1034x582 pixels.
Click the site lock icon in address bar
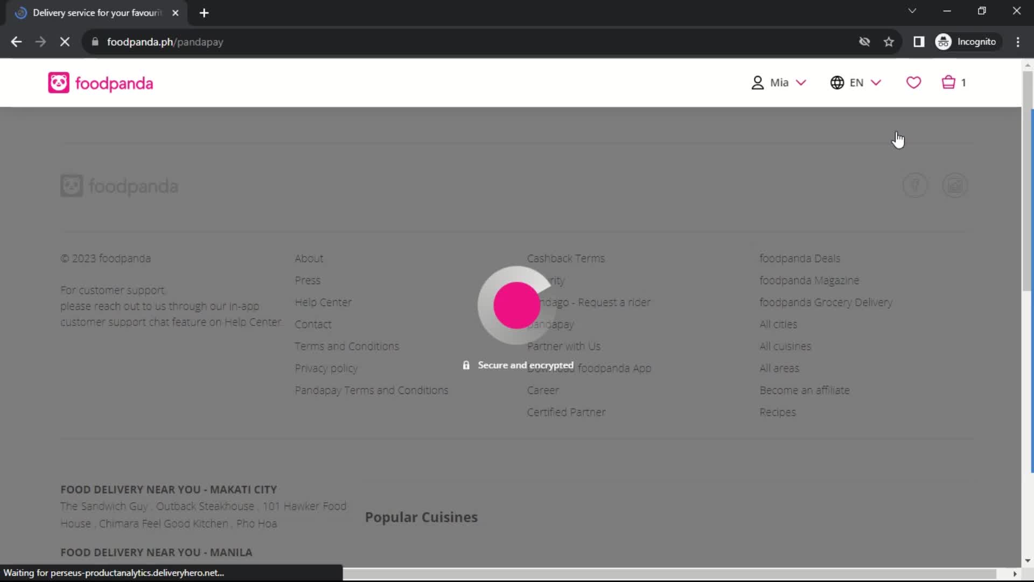click(x=95, y=41)
